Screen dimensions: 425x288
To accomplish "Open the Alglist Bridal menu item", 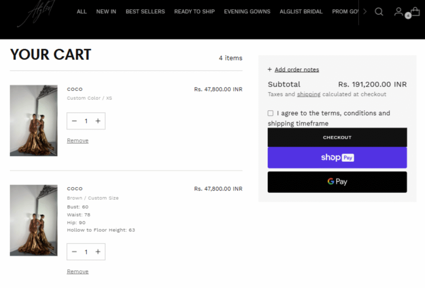I will (x=301, y=12).
